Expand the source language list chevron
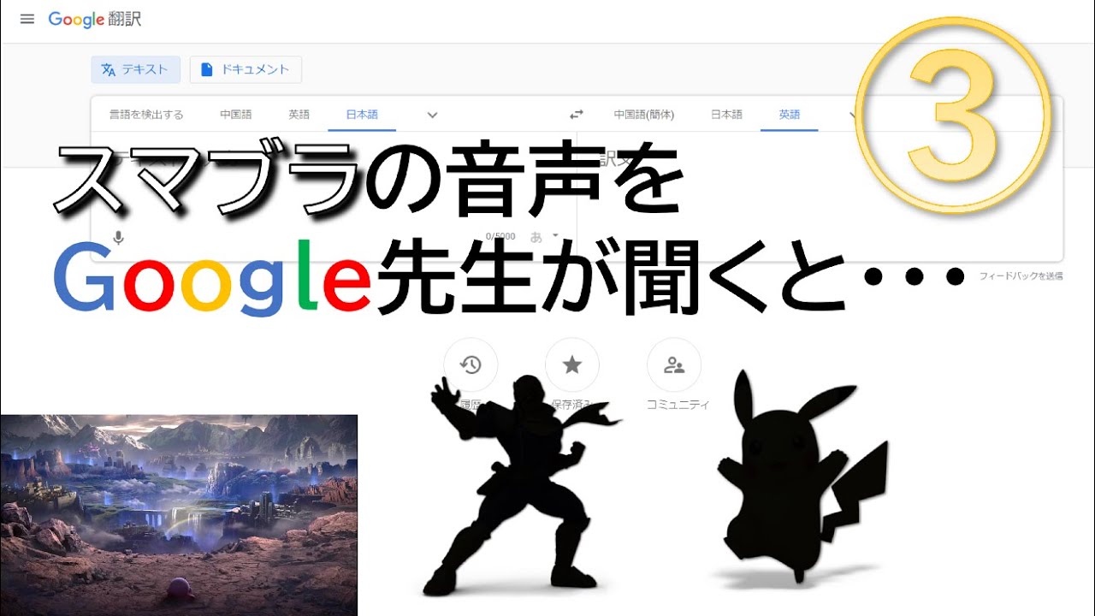The width and height of the screenshot is (1095, 616). [432, 115]
